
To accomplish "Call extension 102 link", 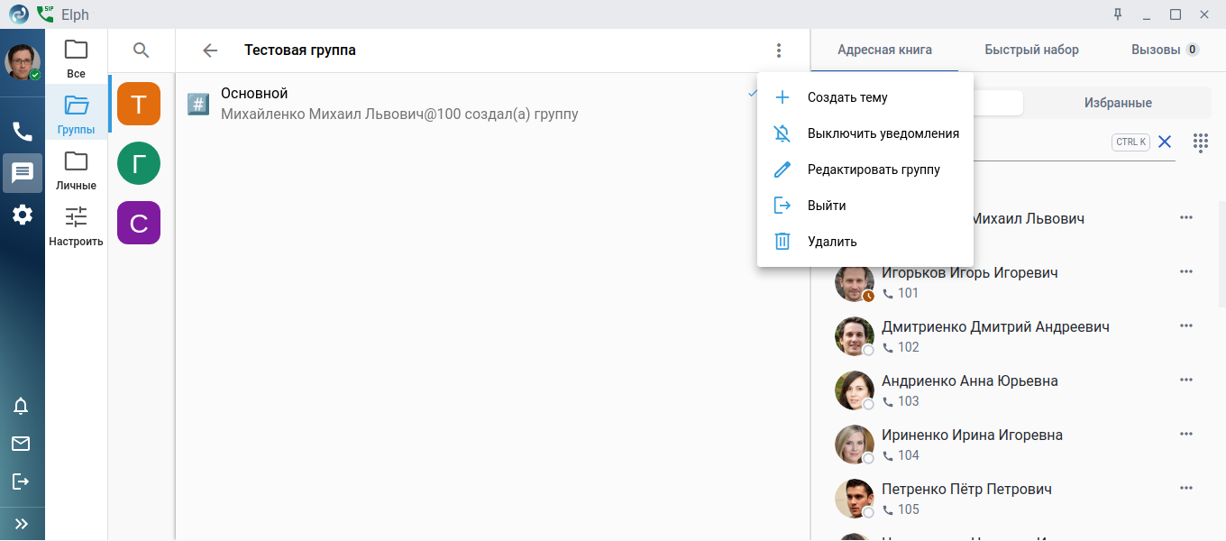I will [901, 347].
